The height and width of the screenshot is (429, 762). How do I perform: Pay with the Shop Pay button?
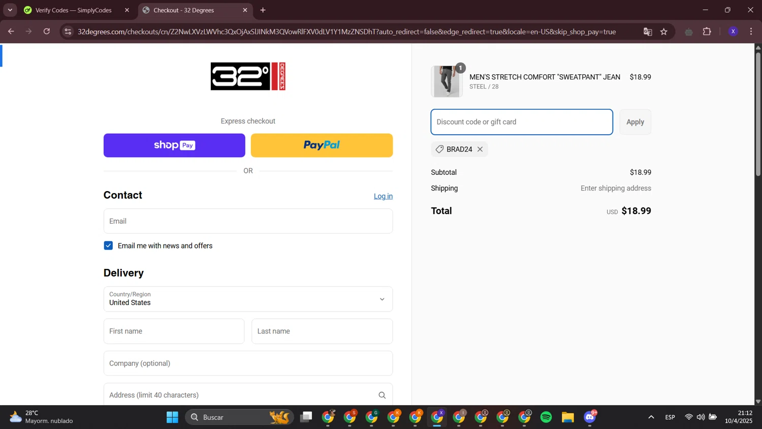pyautogui.click(x=174, y=145)
